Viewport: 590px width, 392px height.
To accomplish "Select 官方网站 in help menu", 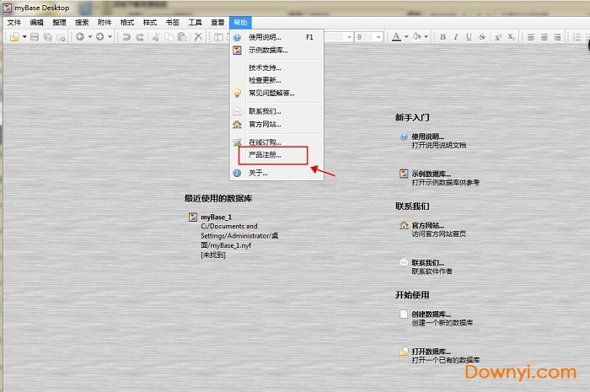I will [276, 124].
